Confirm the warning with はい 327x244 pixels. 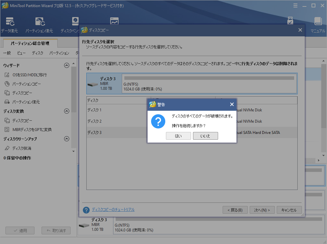click(178, 136)
